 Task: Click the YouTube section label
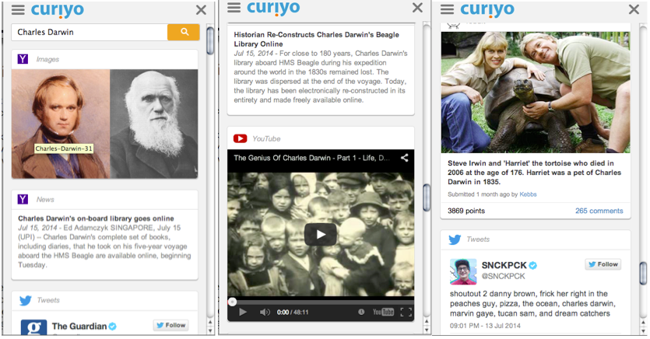click(x=266, y=138)
